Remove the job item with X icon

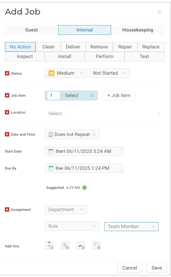coord(92,96)
